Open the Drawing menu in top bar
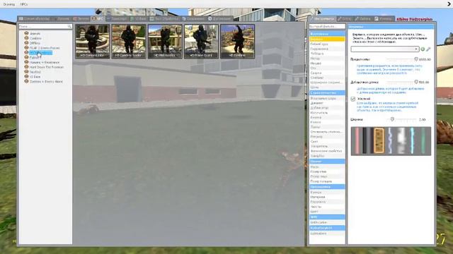 8,4
